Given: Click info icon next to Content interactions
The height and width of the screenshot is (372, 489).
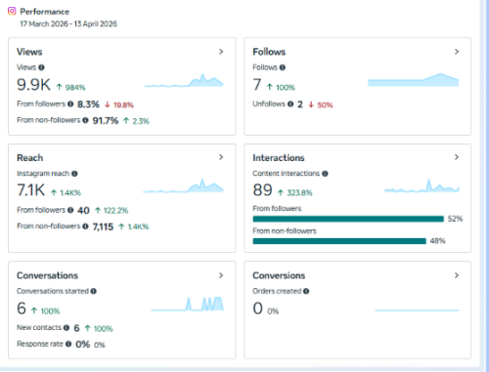Looking at the screenshot, I should (325, 174).
